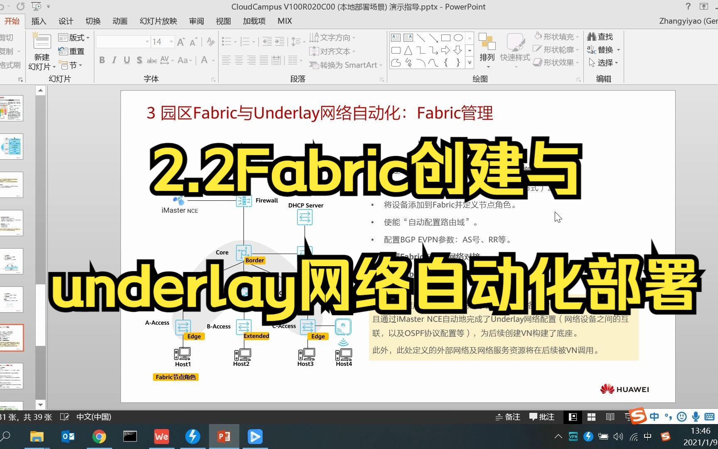The image size is (718, 449).
Task: Click the slide panel vertical scrollbar thumb
Action: 40,315
